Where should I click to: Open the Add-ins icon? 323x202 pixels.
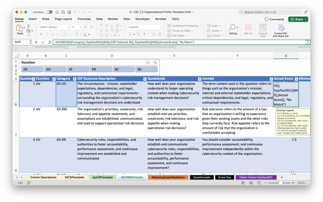pos(248,29)
